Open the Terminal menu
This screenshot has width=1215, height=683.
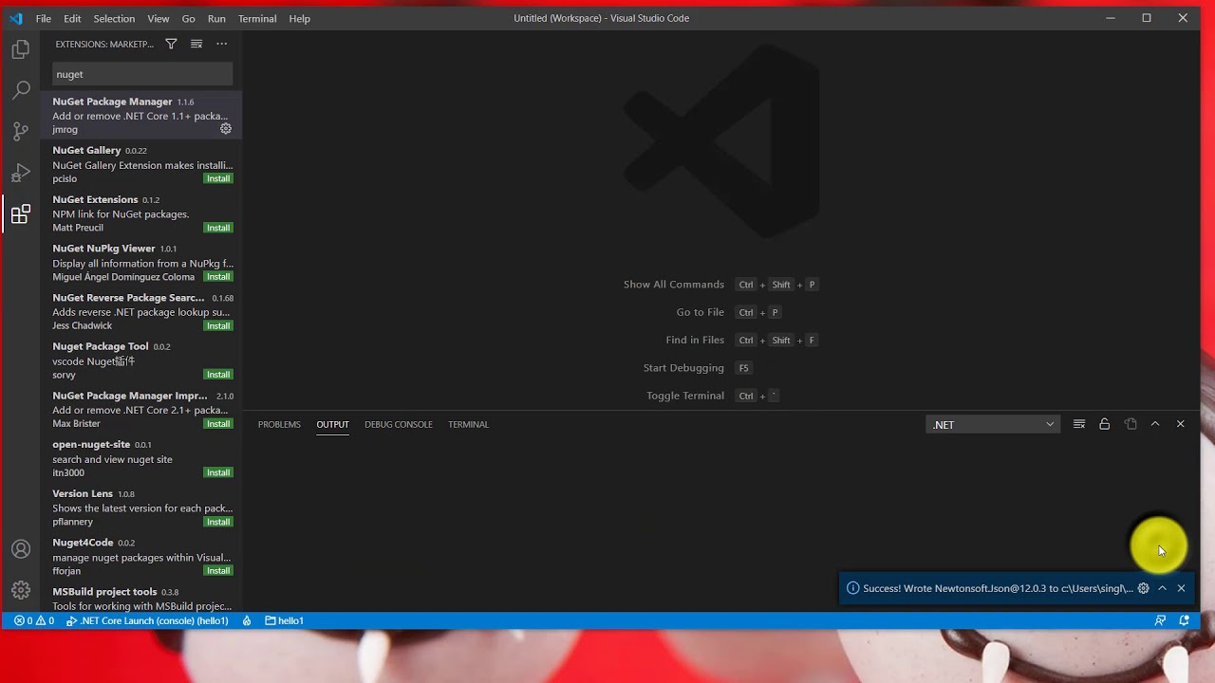pos(257,18)
